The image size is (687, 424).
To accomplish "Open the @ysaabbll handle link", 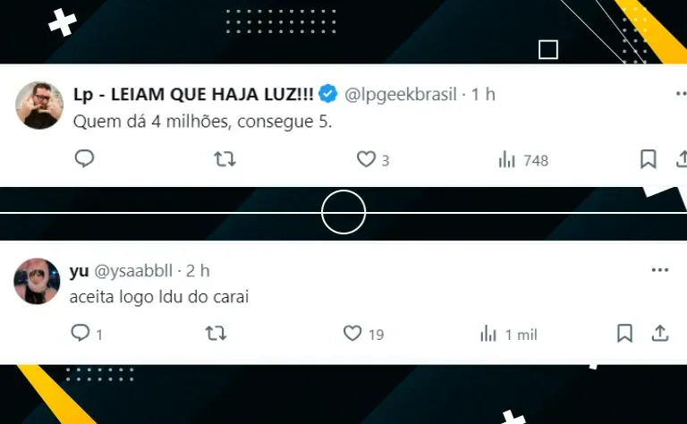I will pyautogui.click(x=133, y=271).
